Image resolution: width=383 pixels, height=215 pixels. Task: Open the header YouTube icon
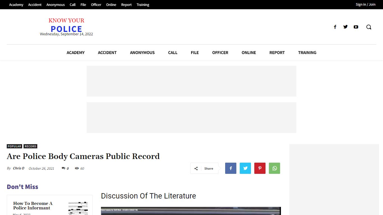coord(356,27)
